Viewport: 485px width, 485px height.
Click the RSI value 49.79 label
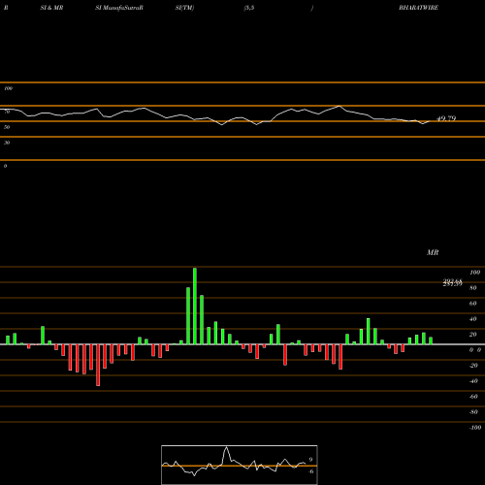coord(446,118)
